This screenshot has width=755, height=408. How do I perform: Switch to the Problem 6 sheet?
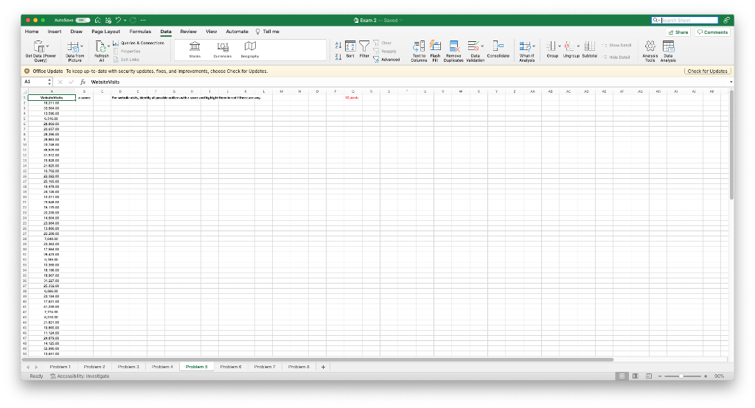(231, 367)
